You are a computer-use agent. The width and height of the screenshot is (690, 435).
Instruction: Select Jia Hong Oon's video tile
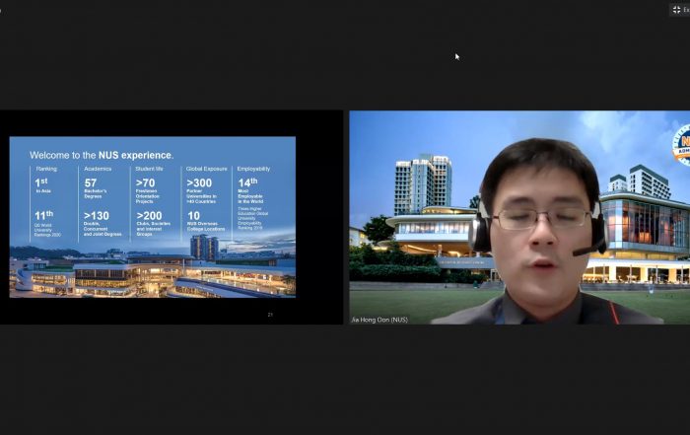(x=519, y=217)
